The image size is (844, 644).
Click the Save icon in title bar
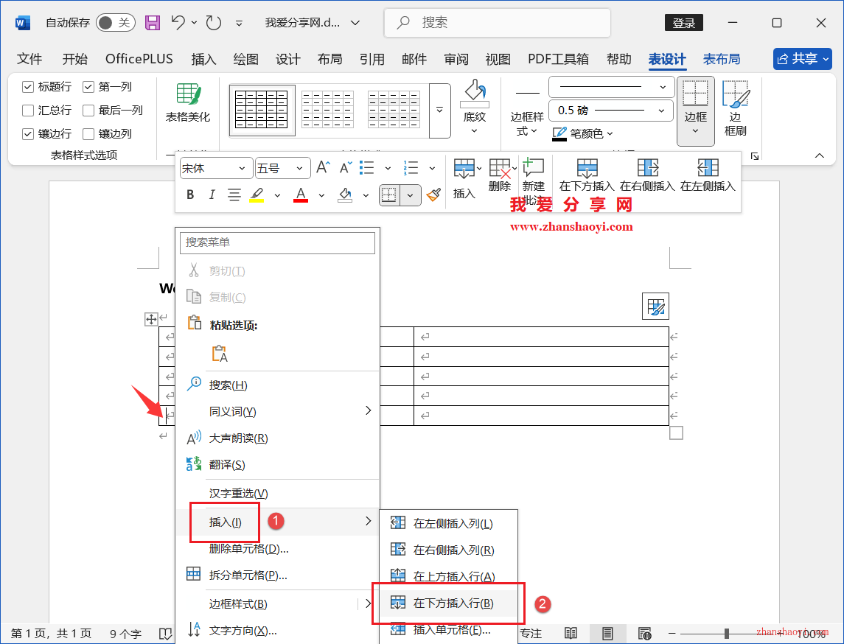coord(153,23)
